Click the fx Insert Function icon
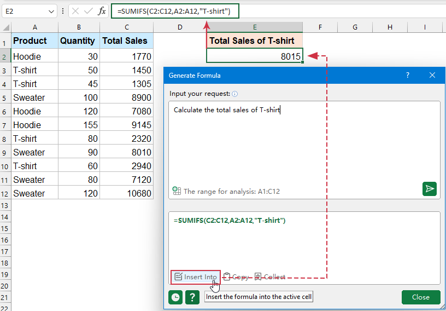Screen dimensions: 446x311 point(102,11)
